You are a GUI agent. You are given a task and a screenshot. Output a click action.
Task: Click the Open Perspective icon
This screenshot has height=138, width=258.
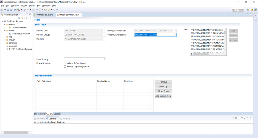[248, 10]
